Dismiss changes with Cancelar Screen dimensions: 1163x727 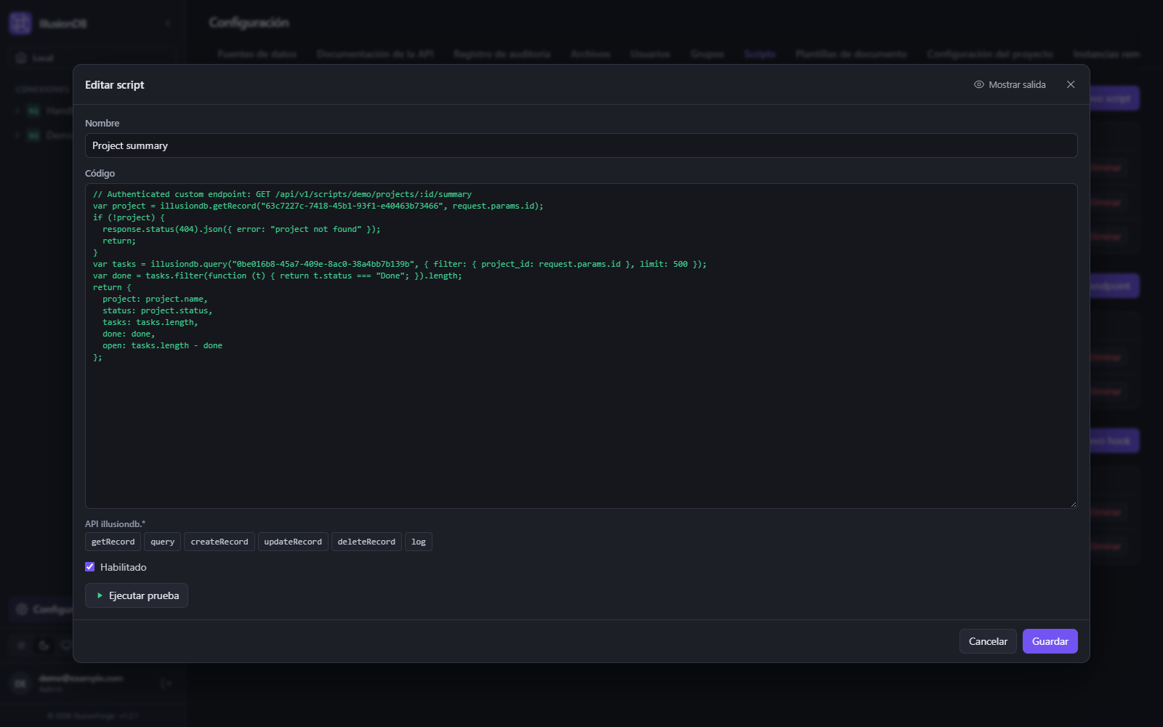pyautogui.click(x=988, y=641)
